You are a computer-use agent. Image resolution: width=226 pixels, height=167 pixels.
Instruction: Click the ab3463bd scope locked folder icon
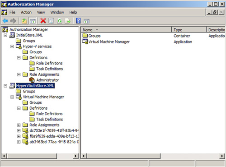pos(25,142)
